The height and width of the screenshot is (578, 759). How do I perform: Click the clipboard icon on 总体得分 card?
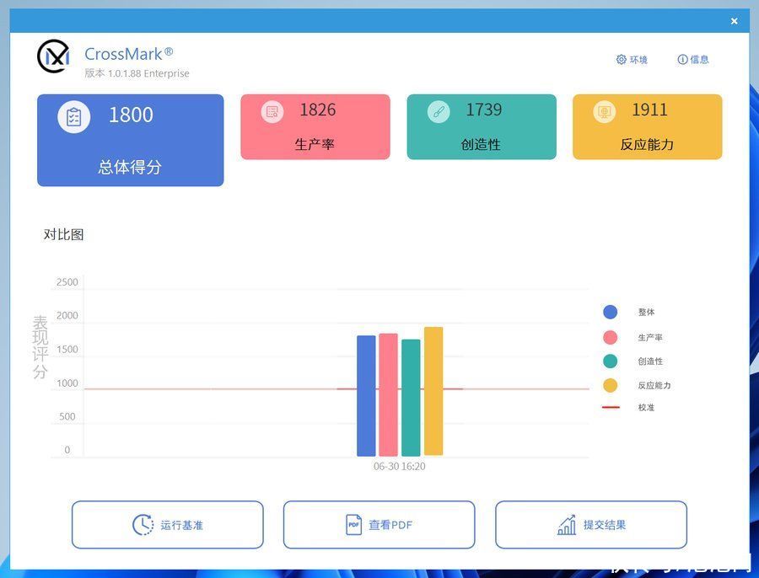pyautogui.click(x=74, y=116)
